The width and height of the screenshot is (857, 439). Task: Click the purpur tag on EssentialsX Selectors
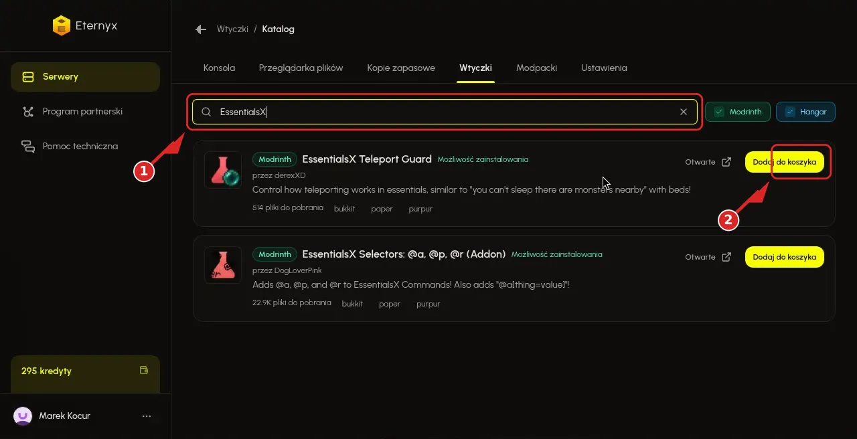428,304
